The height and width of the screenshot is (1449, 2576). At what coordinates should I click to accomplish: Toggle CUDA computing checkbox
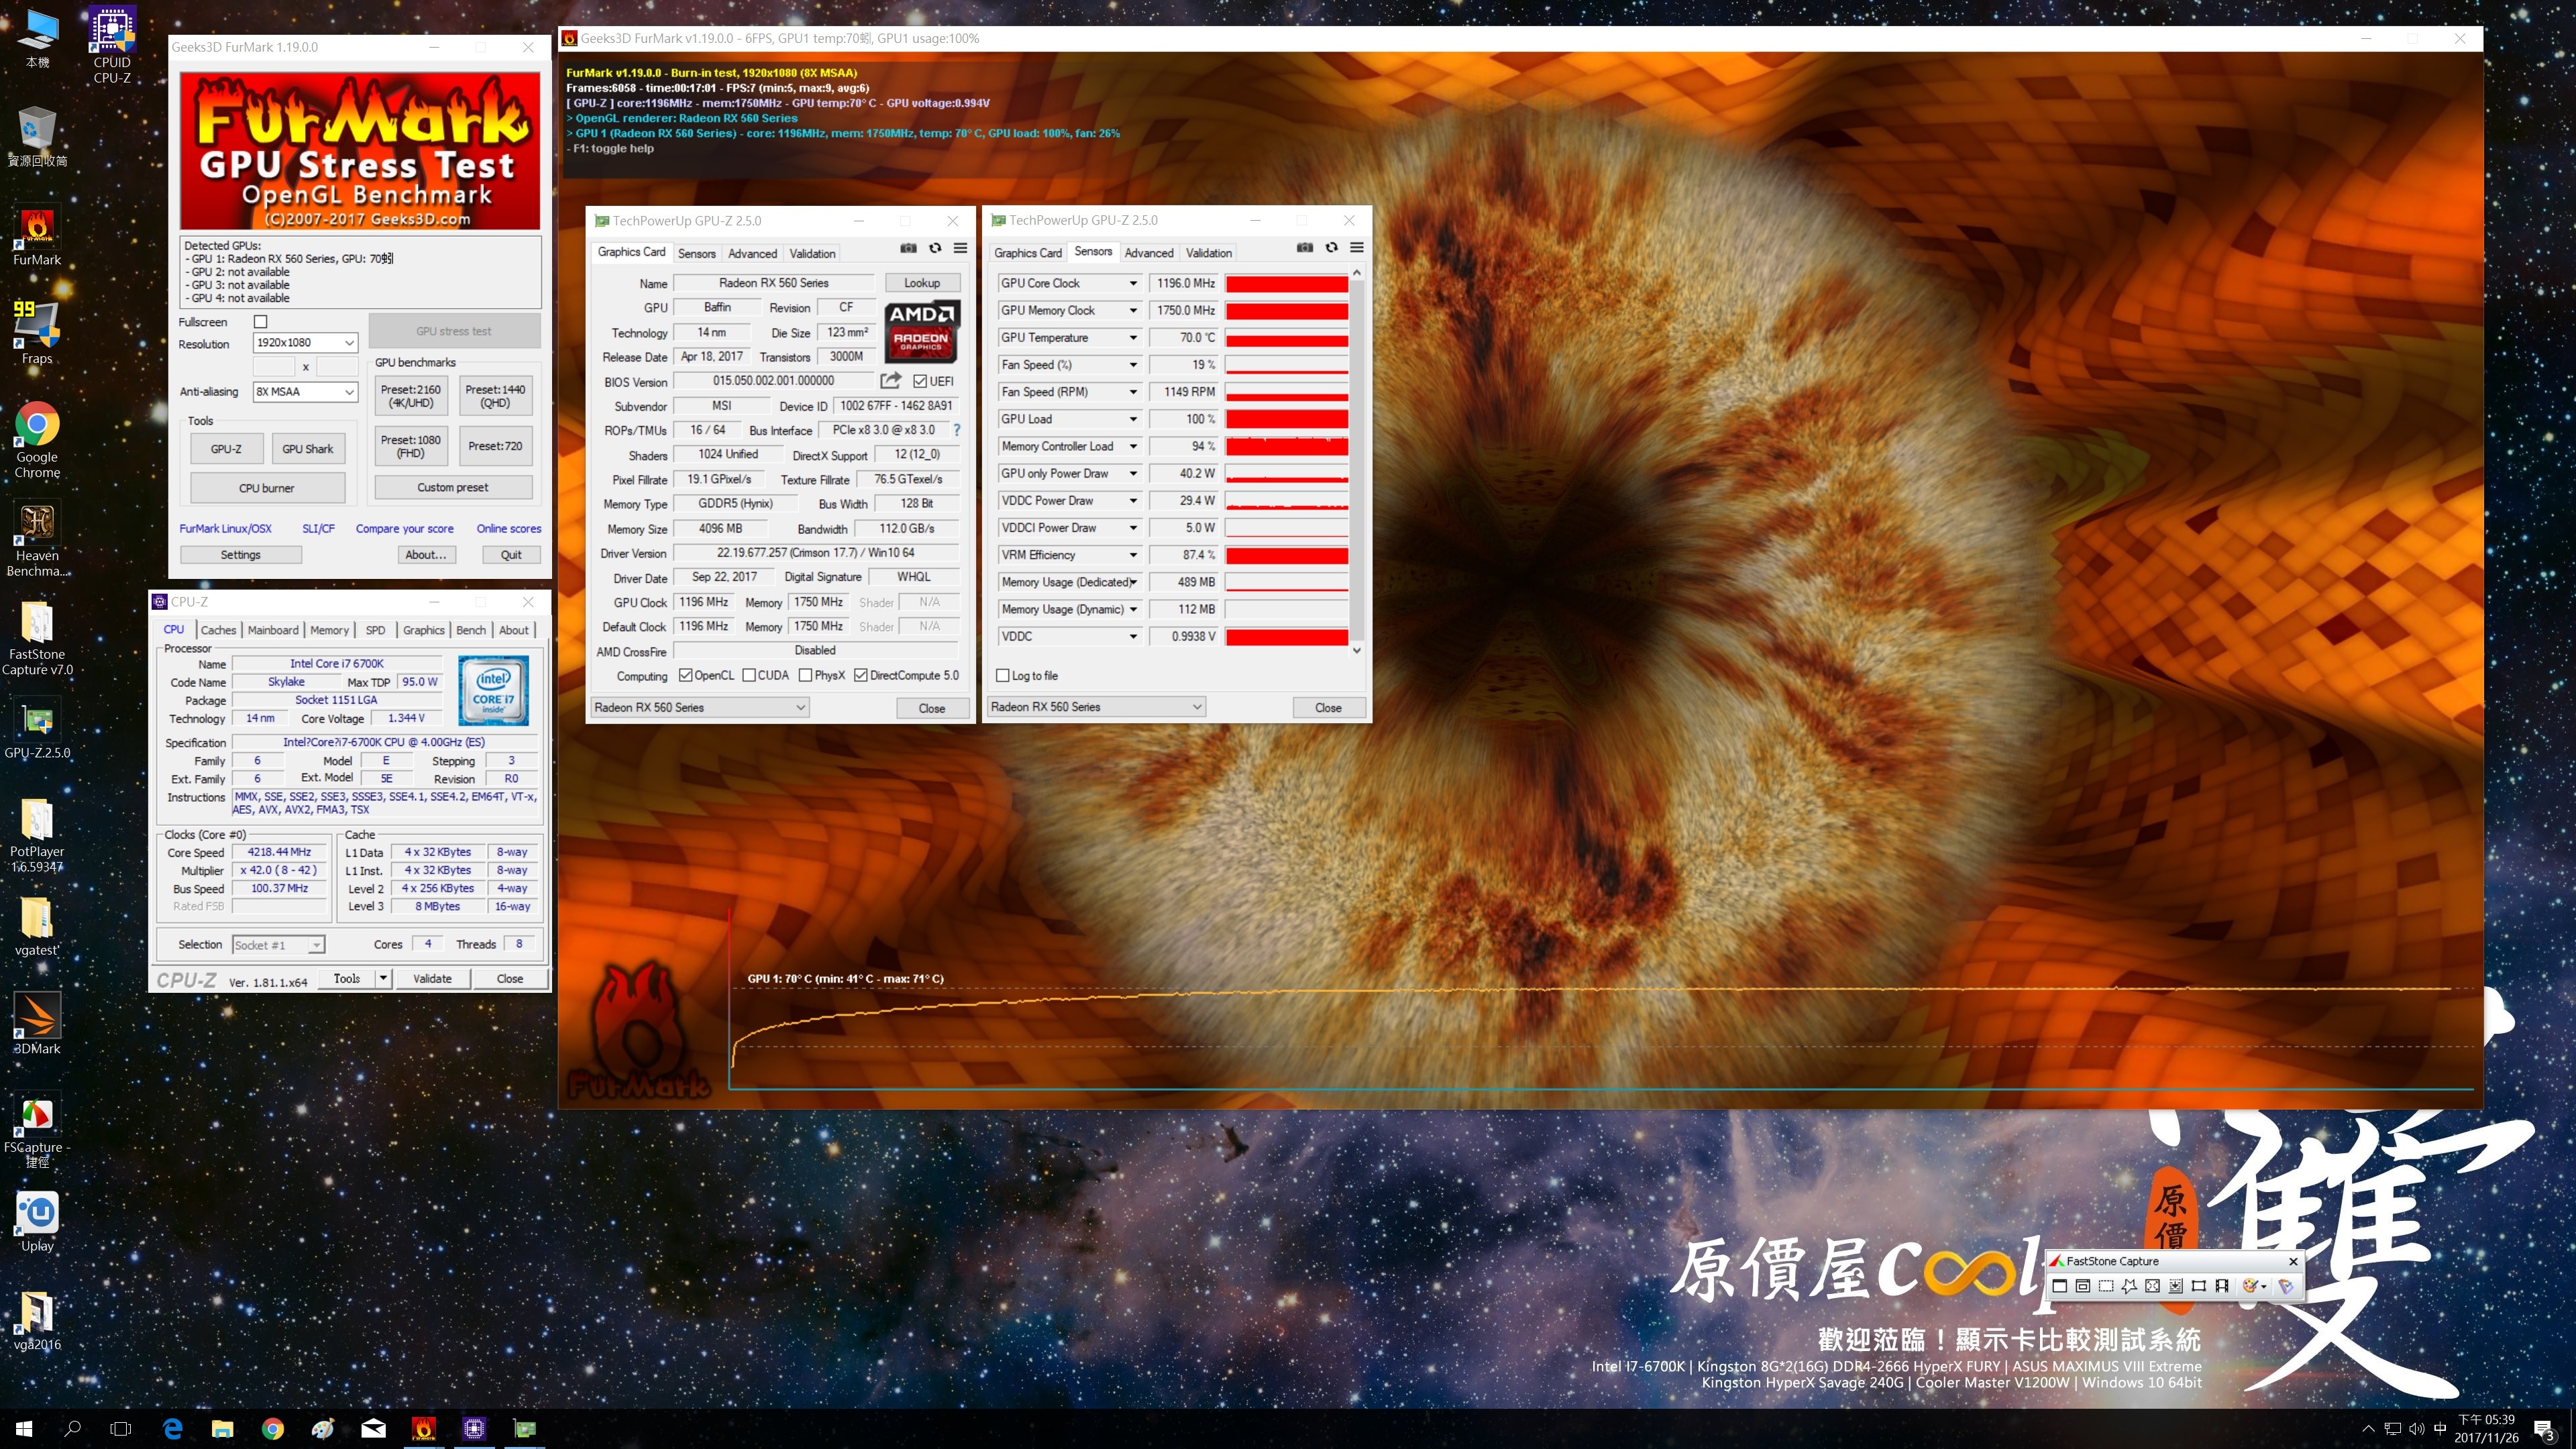(x=749, y=675)
